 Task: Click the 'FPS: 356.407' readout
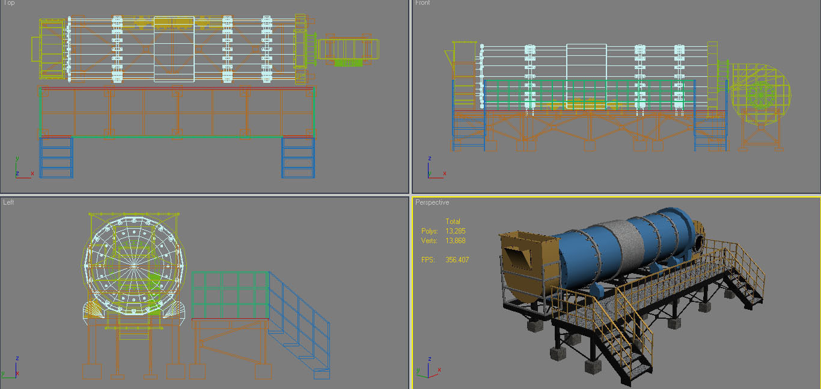tap(445, 260)
